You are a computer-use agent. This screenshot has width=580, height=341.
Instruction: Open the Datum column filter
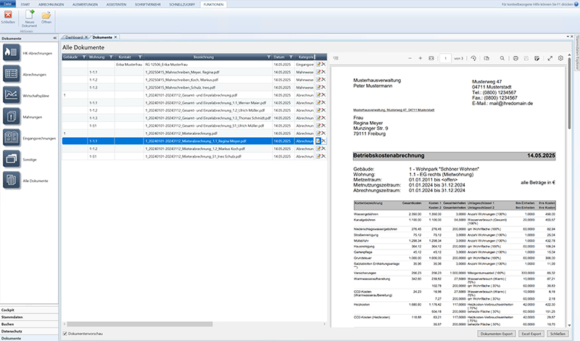coord(291,57)
